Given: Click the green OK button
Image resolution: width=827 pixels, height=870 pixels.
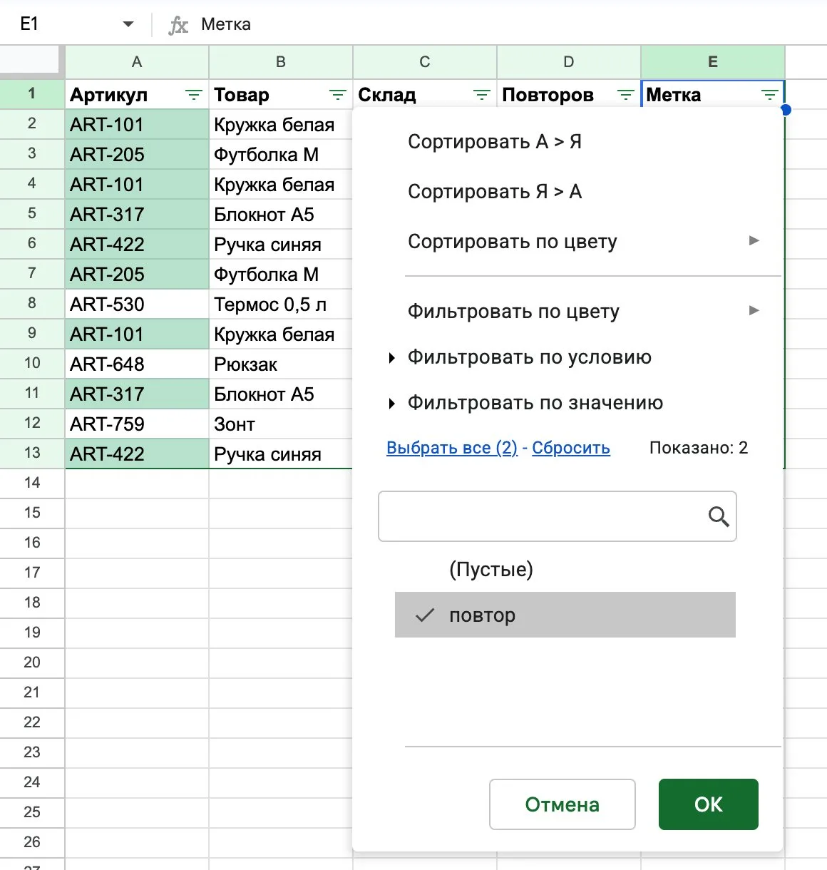Looking at the screenshot, I should click(709, 804).
